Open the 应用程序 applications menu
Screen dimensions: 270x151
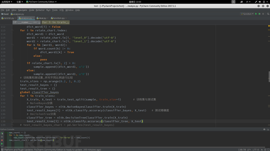(x=7, y=2)
